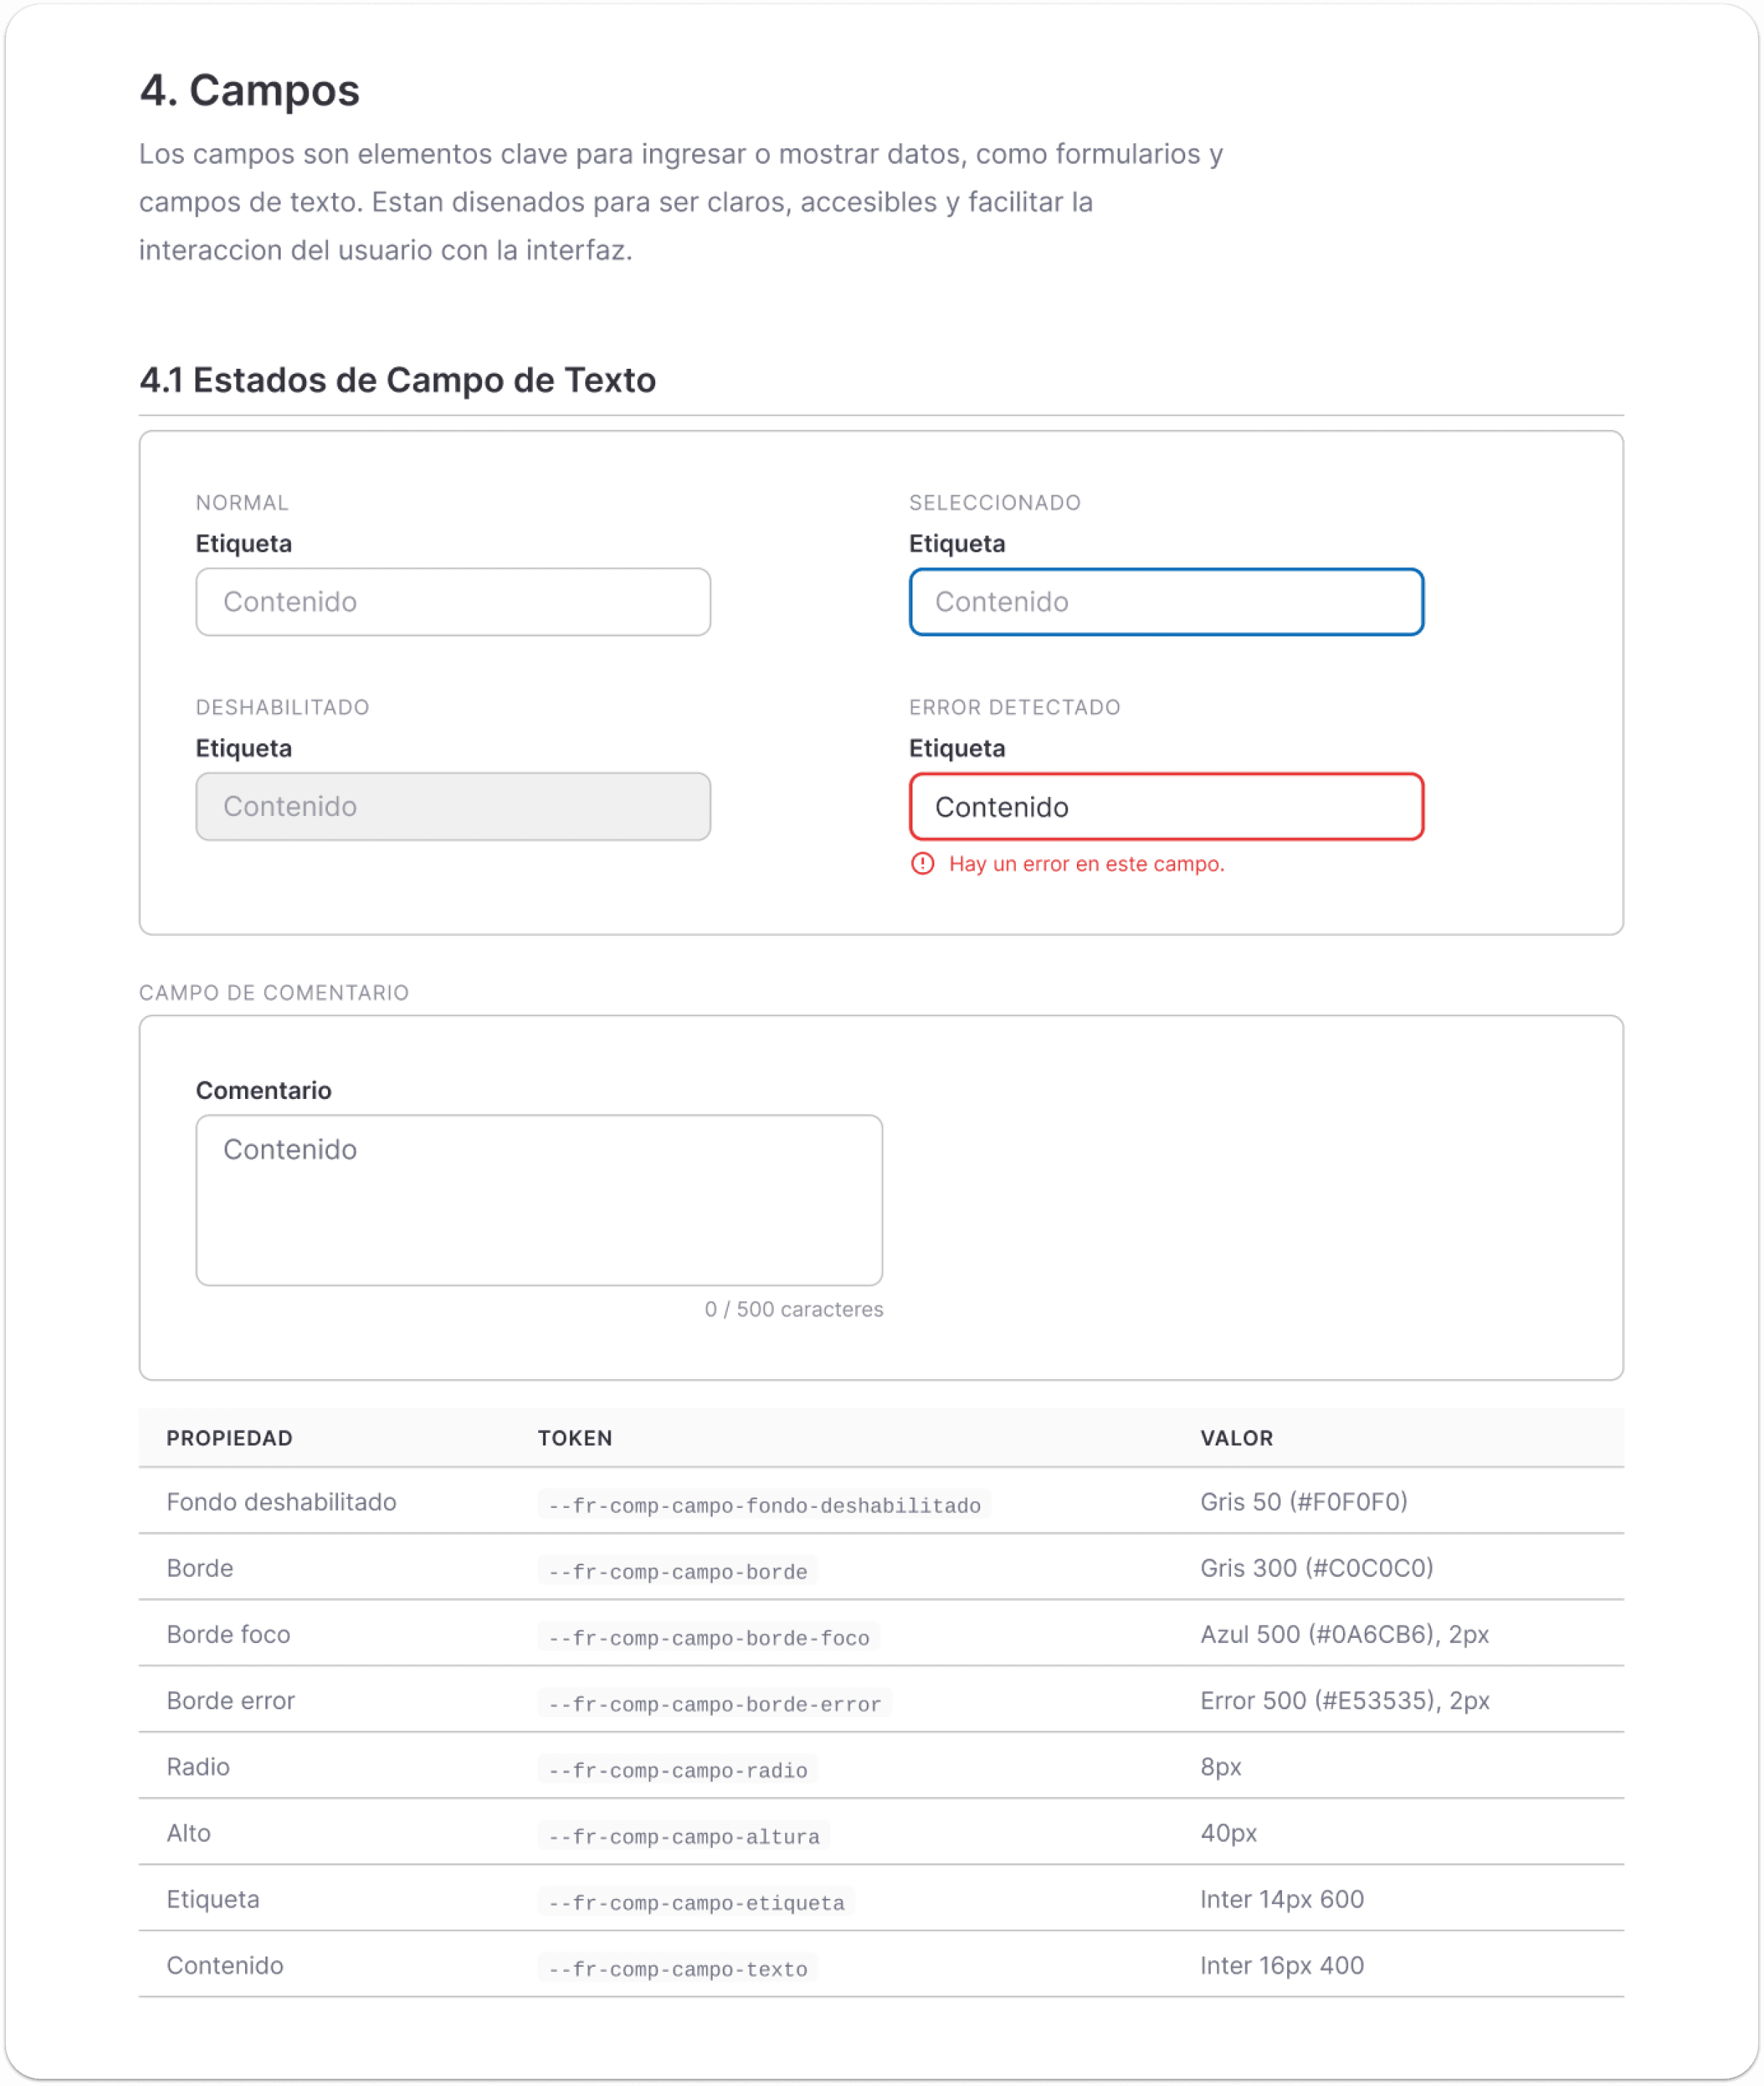1764x2086 pixels.
Task: Click the Normal state Contenido field
Action: point(453,602)
